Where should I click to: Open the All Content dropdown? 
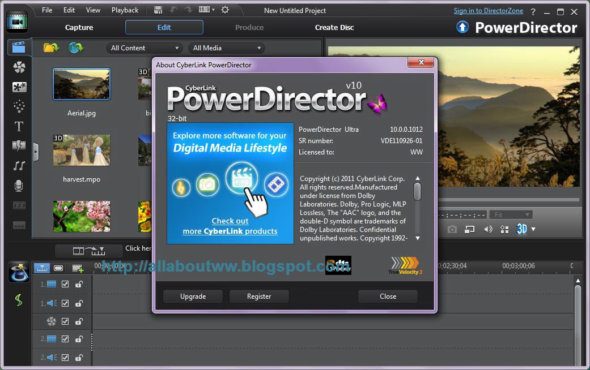coord(144,48)
